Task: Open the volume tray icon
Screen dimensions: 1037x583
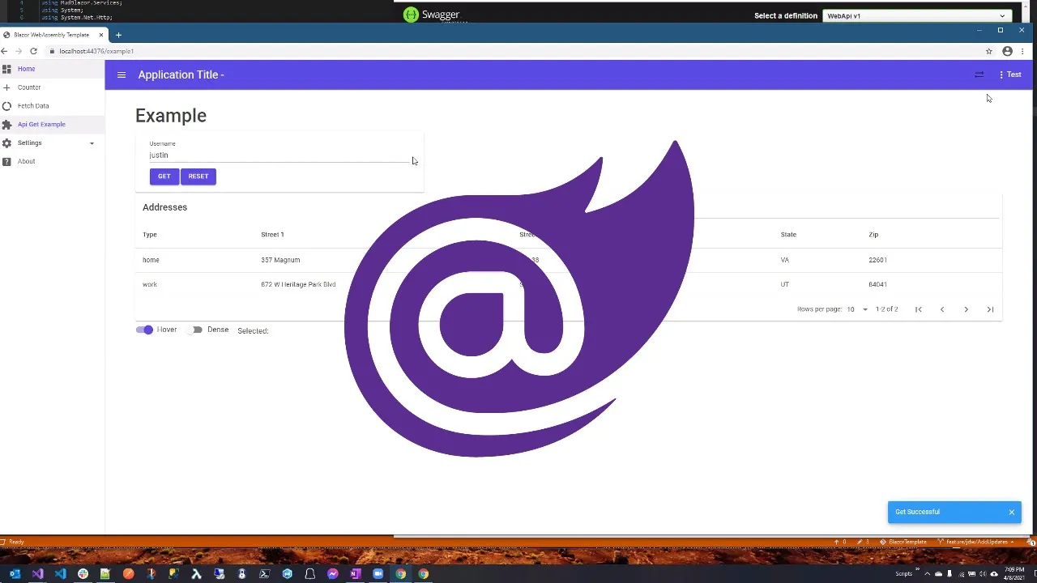Action: pyautogui.click(x=982, y=574)
